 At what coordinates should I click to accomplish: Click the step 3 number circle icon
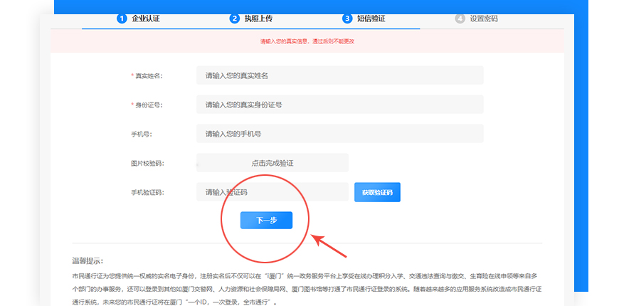(x=347, y=19)
